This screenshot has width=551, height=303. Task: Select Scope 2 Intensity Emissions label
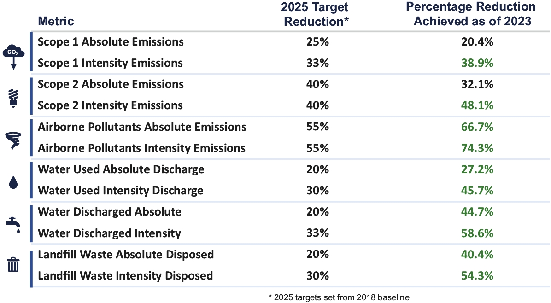tap(111, 105)
